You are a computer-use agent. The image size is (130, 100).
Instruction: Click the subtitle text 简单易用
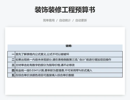click(49, 20)
